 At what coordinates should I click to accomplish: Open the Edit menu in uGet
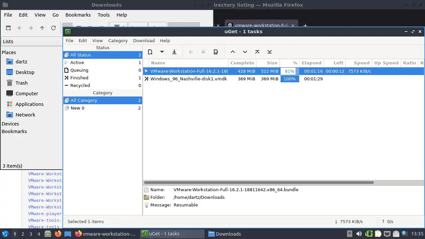pyautogui.click(x=83, y=40)
